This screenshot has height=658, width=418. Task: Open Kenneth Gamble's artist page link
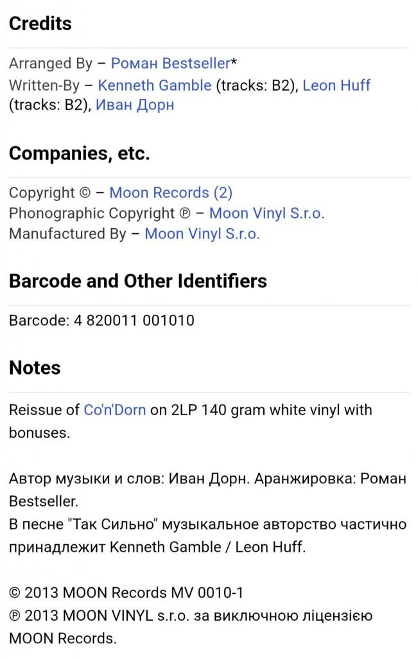(x=154, y=85)
